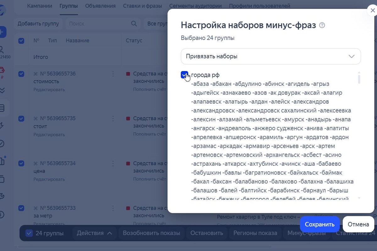This screenshot has width=377, height=251.
Task: Click the type icon of group 5639655735
Action: [36, 119]
